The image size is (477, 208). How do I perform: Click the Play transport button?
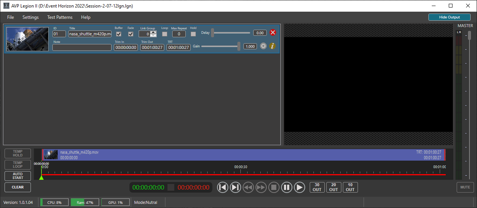click(x=300, y=187)
